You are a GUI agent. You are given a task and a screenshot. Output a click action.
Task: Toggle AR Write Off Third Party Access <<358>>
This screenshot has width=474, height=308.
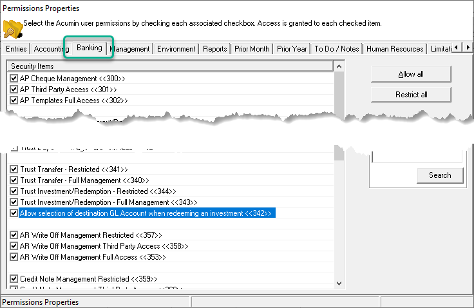(14, 245)
